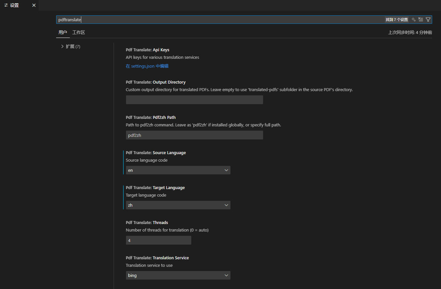Focus the Output Directory input field
441x289 pixels.
coord(195,100)
